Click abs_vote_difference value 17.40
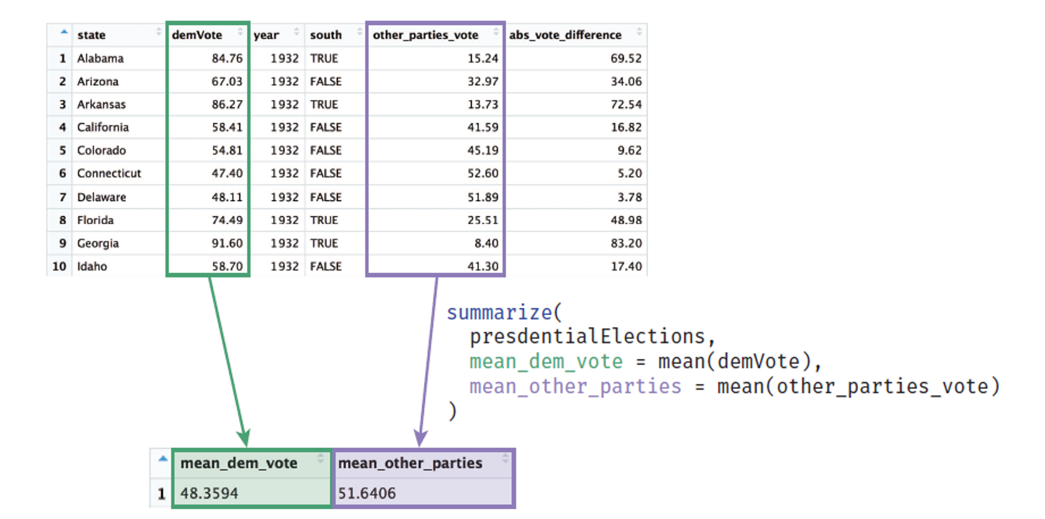This screenshot has width=1045, height=519. click(x=626, y=266)
